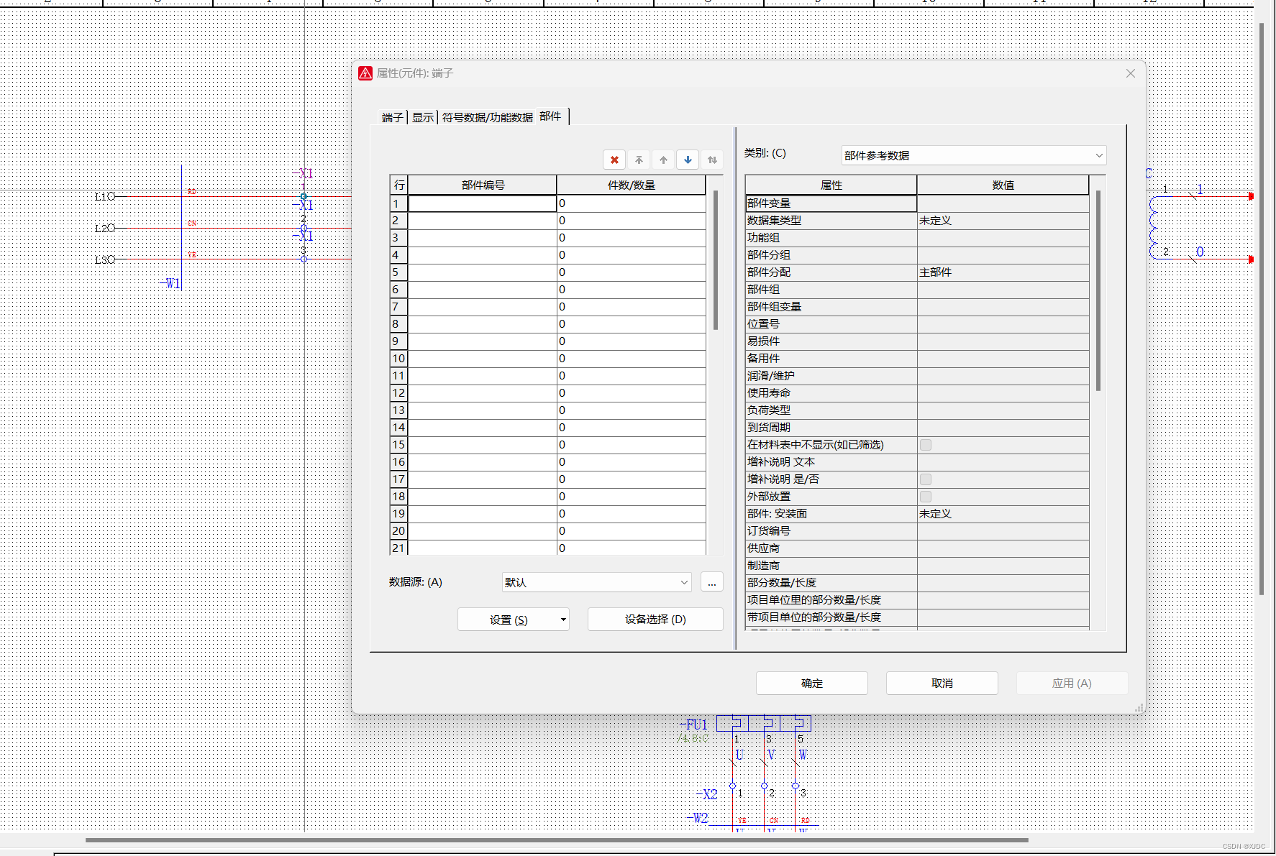Switch to the 符号数据/功能数据 tab
Screen dimensions: 1276x856
[487, 117]
